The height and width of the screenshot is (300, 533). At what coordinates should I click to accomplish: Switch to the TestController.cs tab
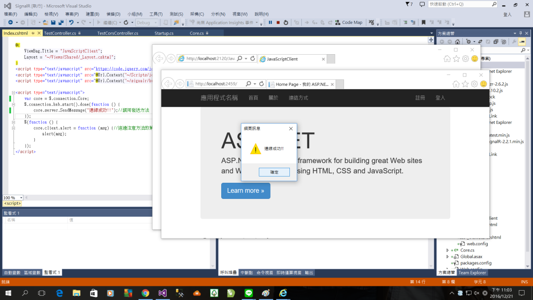[x=60, y=33]
